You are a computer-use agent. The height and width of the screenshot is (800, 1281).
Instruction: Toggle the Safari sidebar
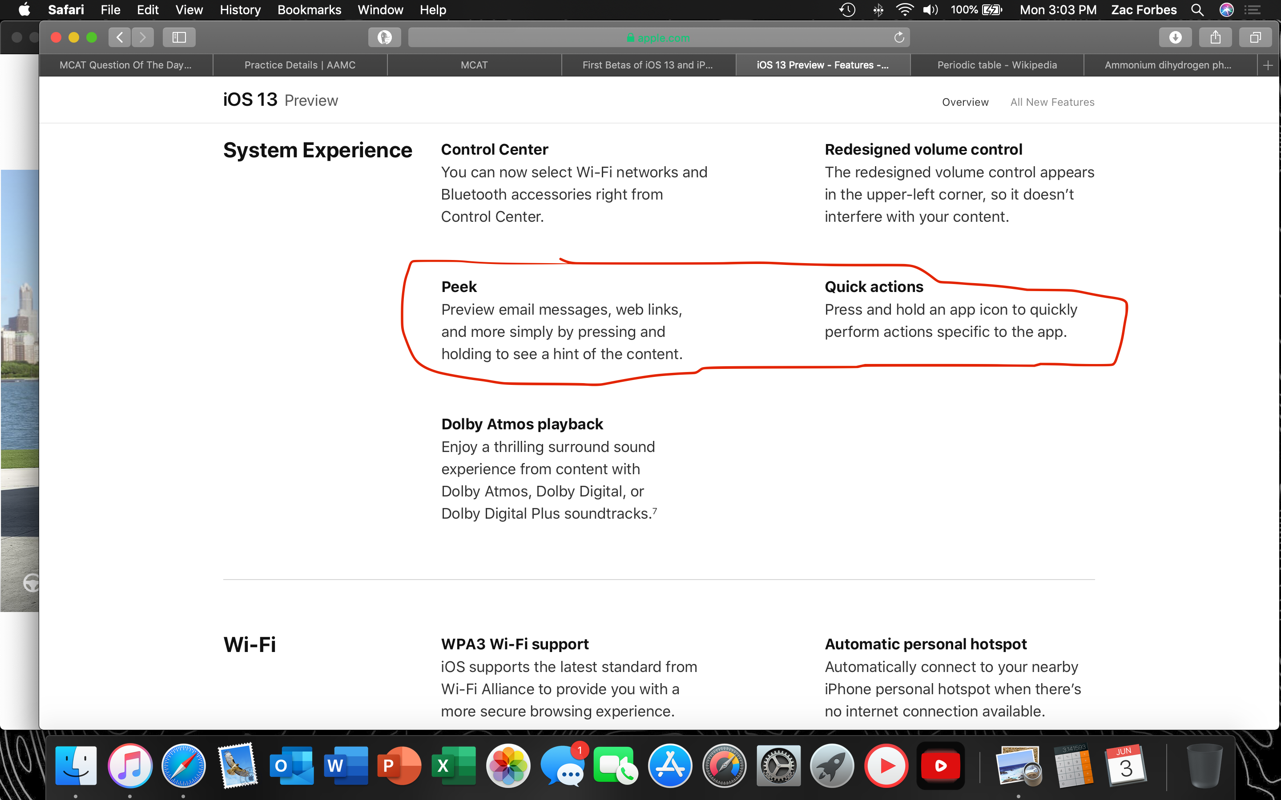point(179,37)
